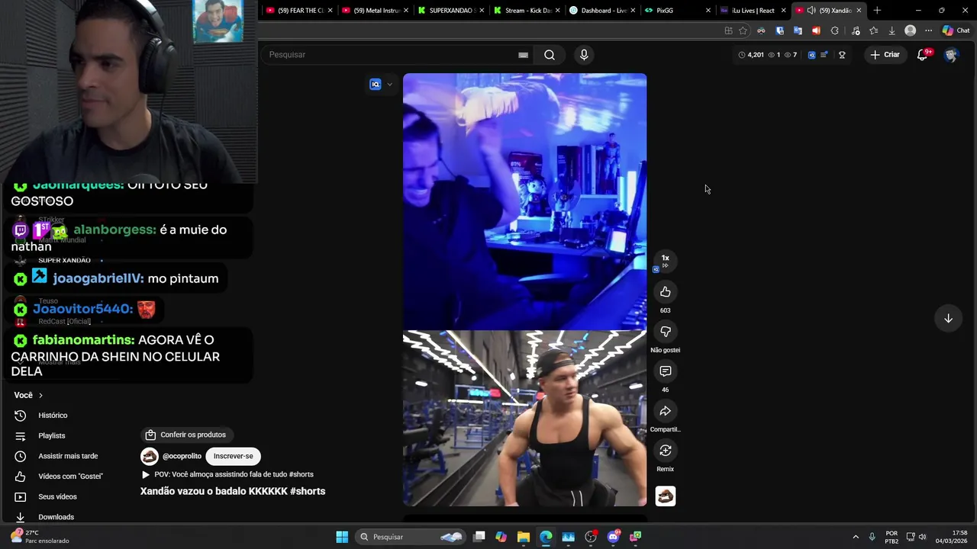
Task: Open browser downloads arrow in toolbar
Action: [892, 30]
